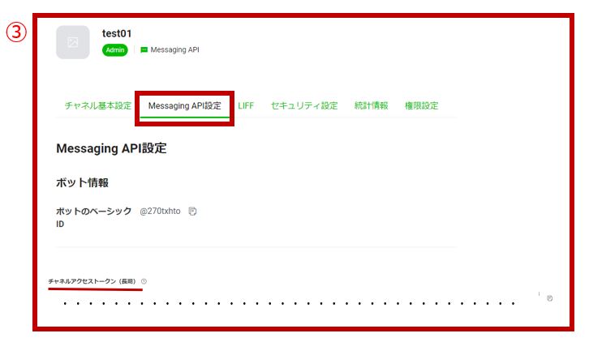Image resolution: width=589 pixels, height=342 pixels.
Task: Click the ボットのベーシックID label
Action: 94,217
